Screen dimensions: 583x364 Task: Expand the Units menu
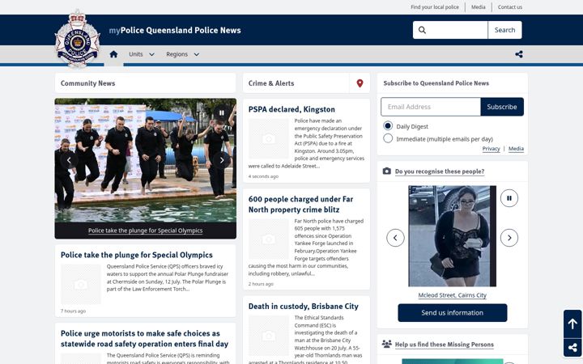[x=141, y=54]
